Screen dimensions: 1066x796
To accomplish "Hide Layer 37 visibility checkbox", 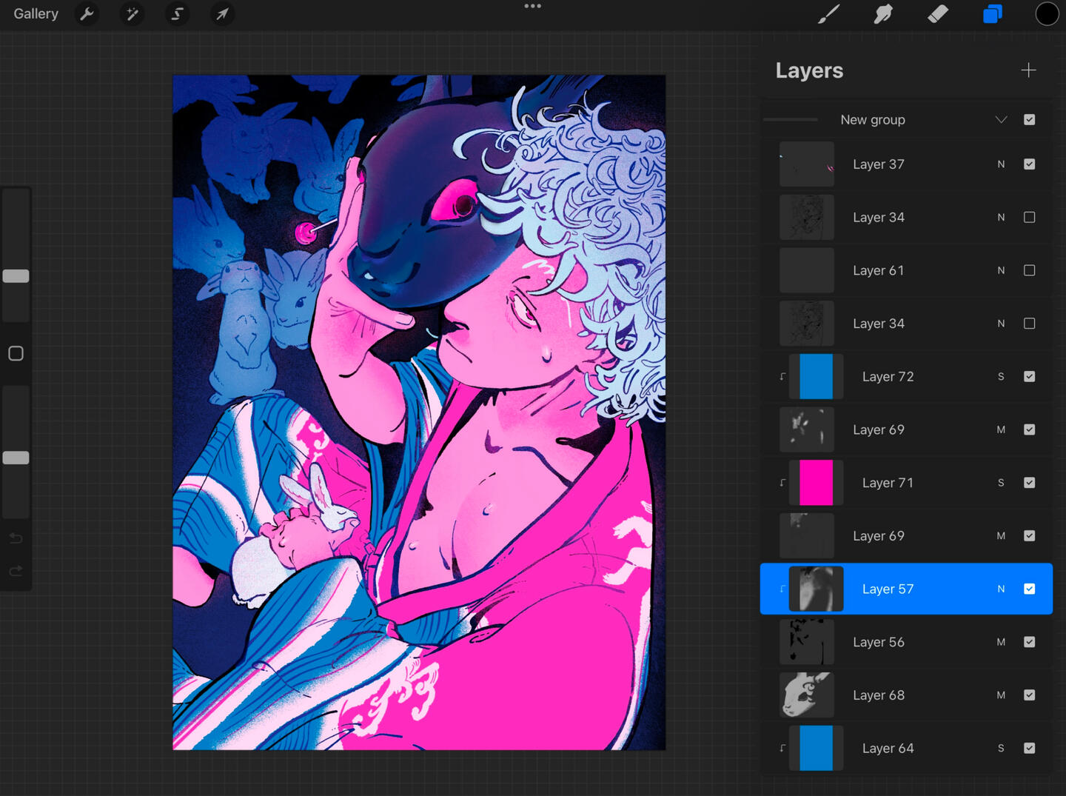I will (1029, 164).
